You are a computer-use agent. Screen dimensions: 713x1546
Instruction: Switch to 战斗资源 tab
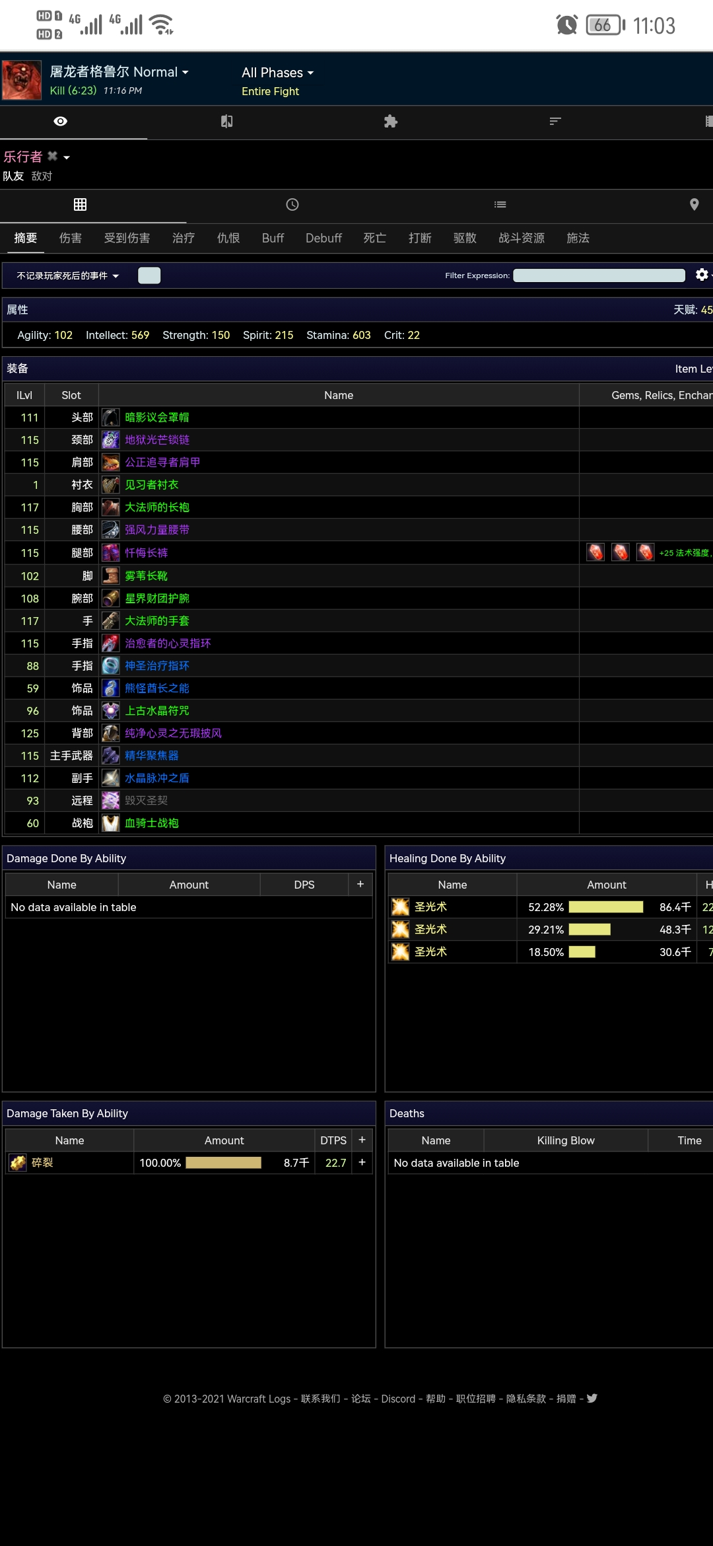point(522,238)
